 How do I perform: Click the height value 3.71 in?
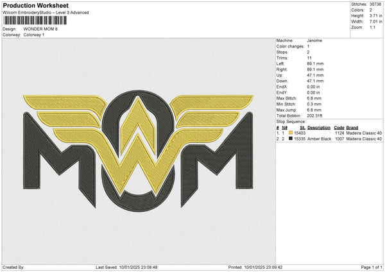[376, 15]
